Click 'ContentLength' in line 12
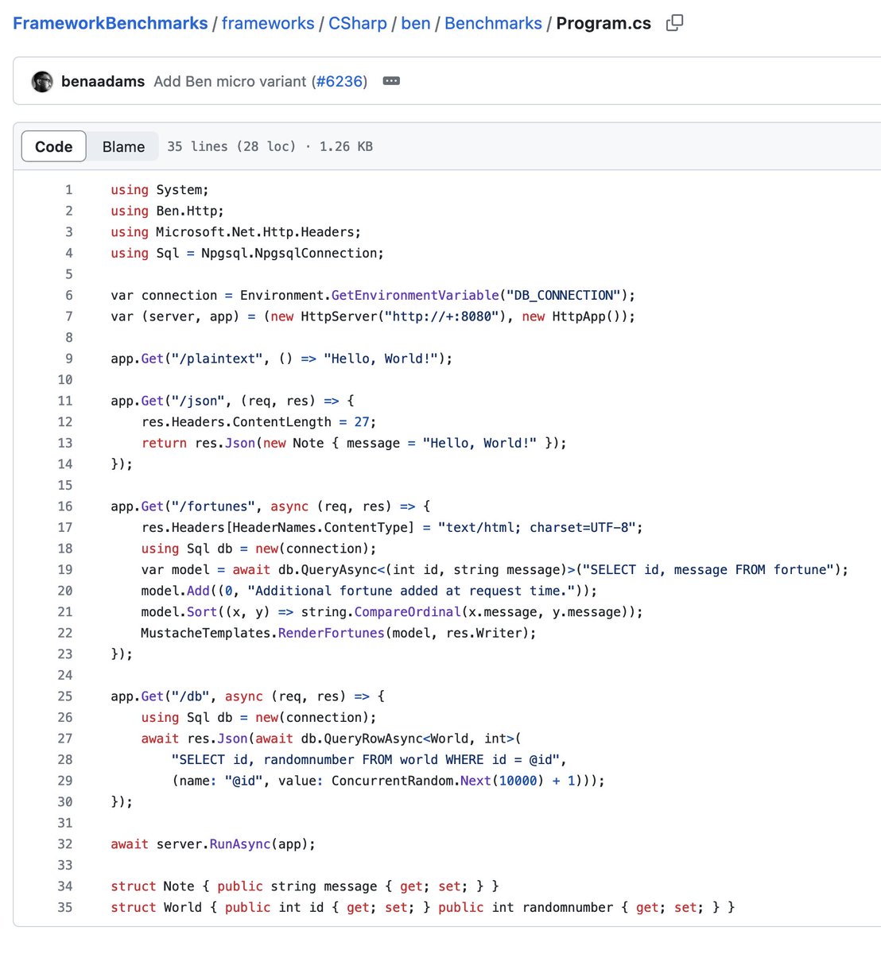The width and height of the screenshot is (881, 954). click(282, 422)
